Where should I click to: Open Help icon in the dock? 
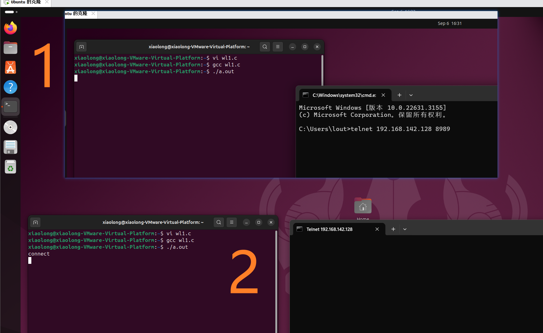(10, 87)
